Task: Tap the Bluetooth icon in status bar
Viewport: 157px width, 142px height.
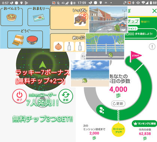Action: pos(133,3)
